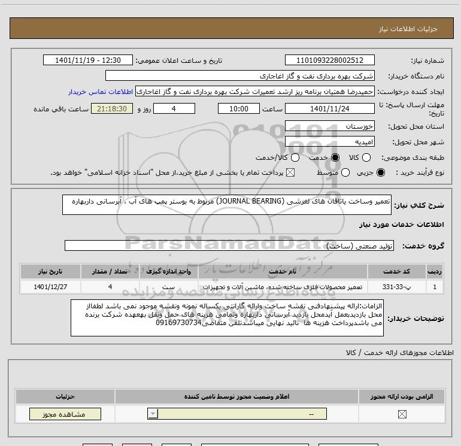This screenshot has width=461, height=446.
Task: Click the remaining time 21:18:30 field
Action: 112,108
